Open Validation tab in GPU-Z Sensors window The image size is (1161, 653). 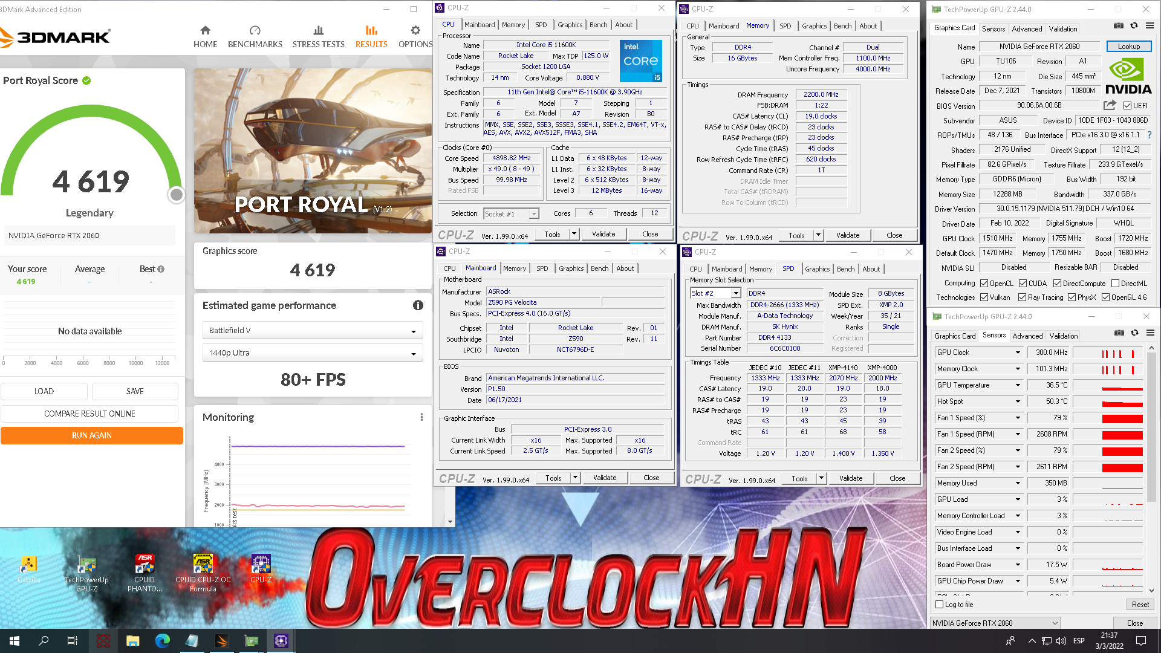1063,336
